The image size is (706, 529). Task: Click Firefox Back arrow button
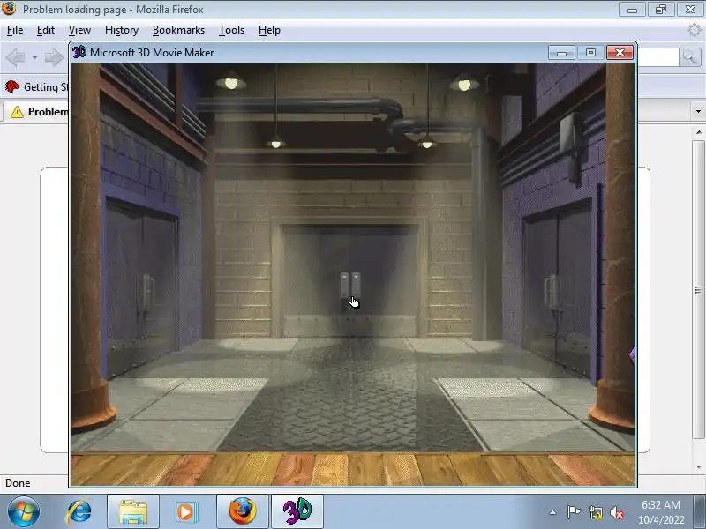click(x=16, y=57)
